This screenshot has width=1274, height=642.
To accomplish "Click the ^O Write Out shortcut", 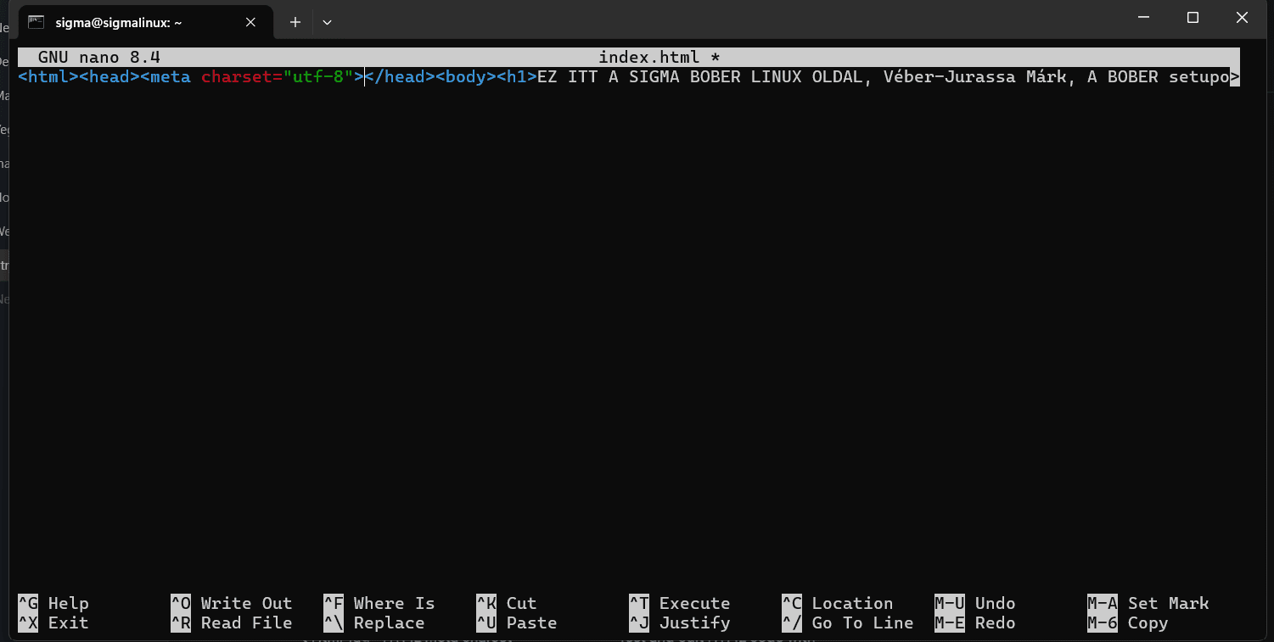I will tap(232, 603).
